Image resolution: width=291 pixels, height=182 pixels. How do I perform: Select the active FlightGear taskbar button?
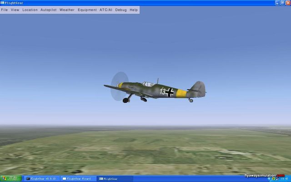point(115,179)
